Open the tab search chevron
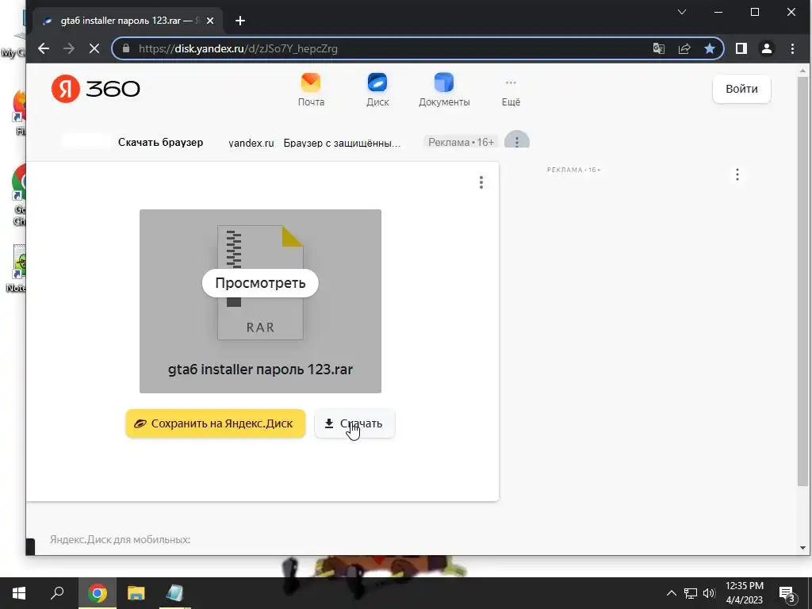 click(682, 12)
